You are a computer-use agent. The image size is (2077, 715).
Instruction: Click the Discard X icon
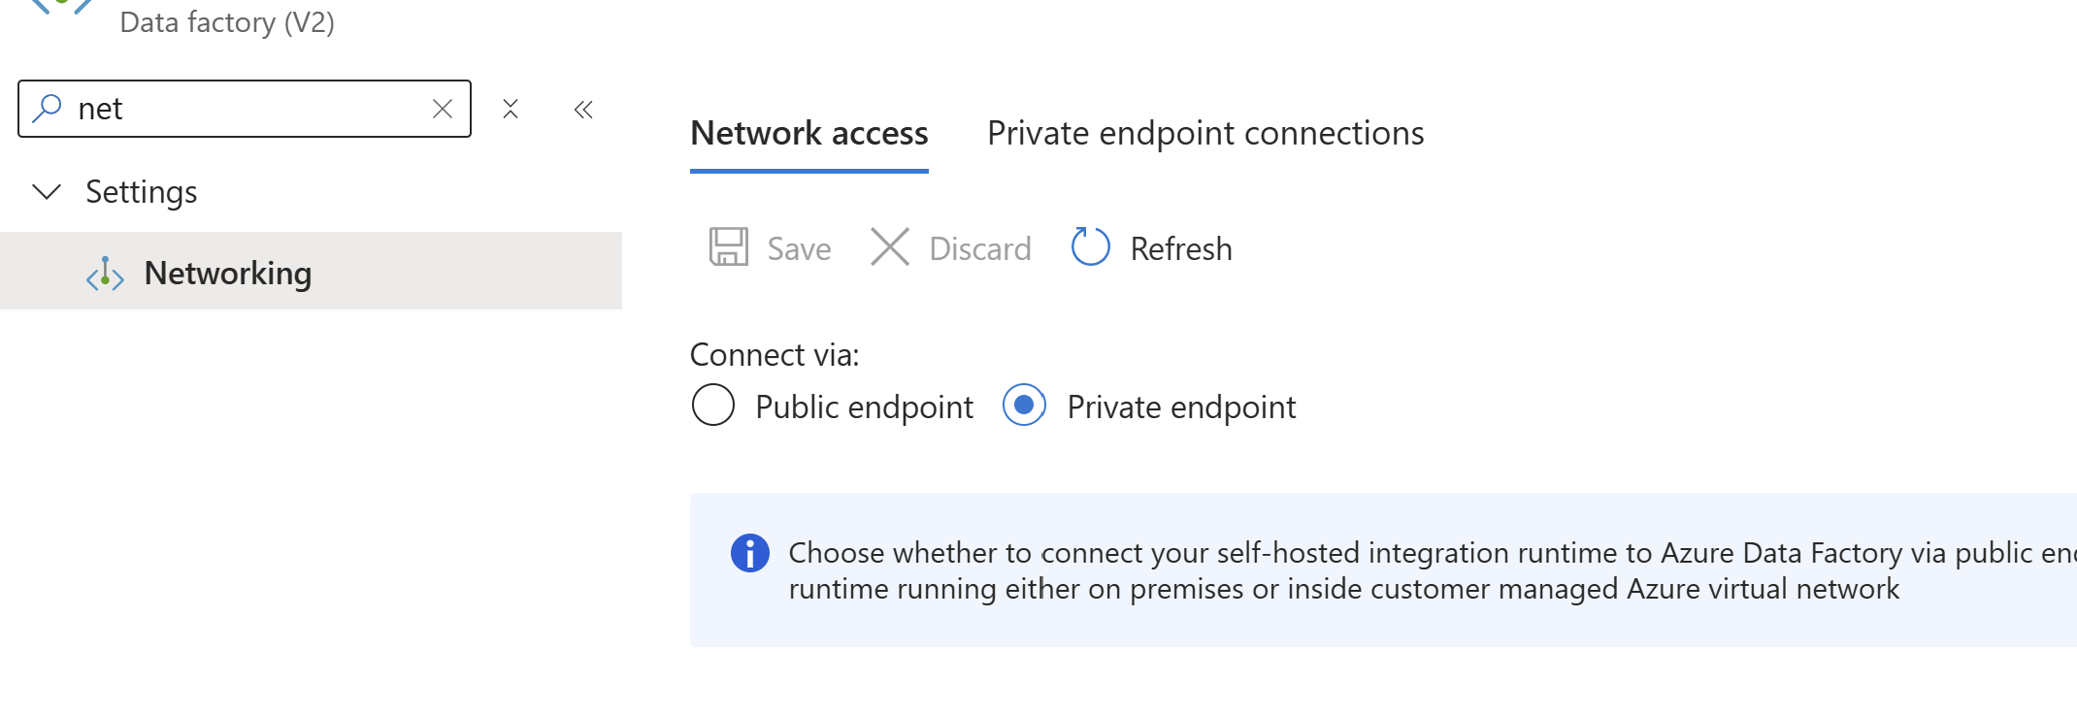(889, 247)
